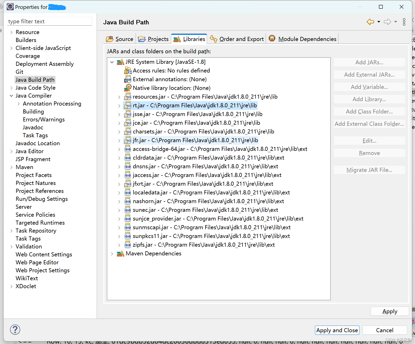Open the back history dropdown arrow
The width and height of the screenshot is (415, 344).
379,22
